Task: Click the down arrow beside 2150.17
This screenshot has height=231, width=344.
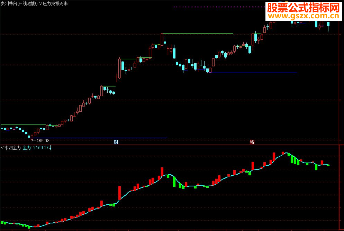Action: pyautogui.click(x=50, y=148)
